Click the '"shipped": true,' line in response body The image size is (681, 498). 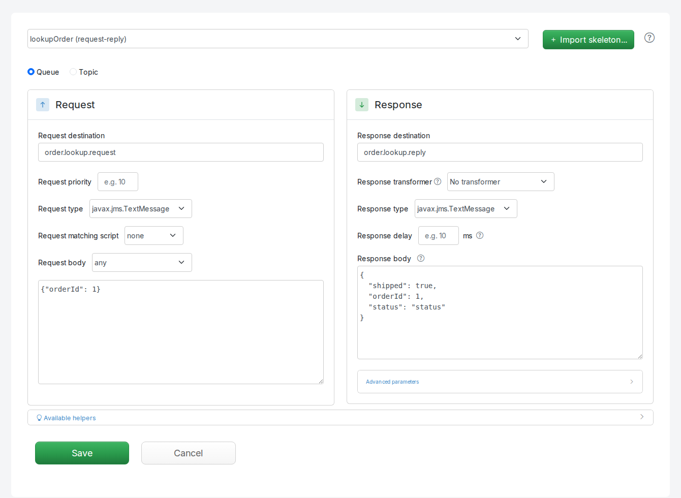[x=403, y=286]
